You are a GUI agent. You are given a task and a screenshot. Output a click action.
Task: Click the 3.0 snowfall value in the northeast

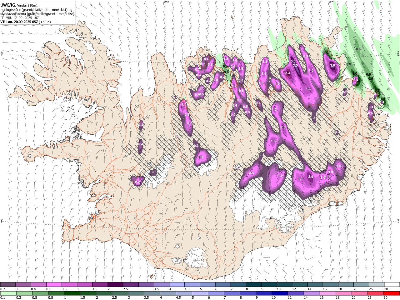click(332, 66)
